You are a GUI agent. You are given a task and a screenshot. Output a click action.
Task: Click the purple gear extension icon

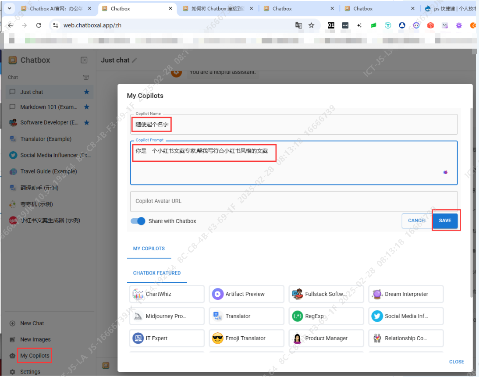tap(458, 25)
